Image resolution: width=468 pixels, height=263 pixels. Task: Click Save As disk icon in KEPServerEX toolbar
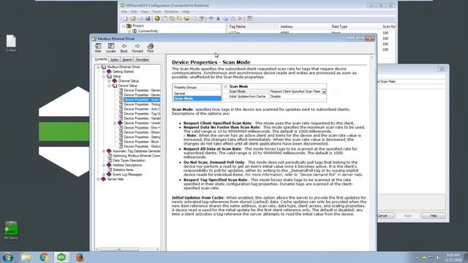tap(148, 18)
